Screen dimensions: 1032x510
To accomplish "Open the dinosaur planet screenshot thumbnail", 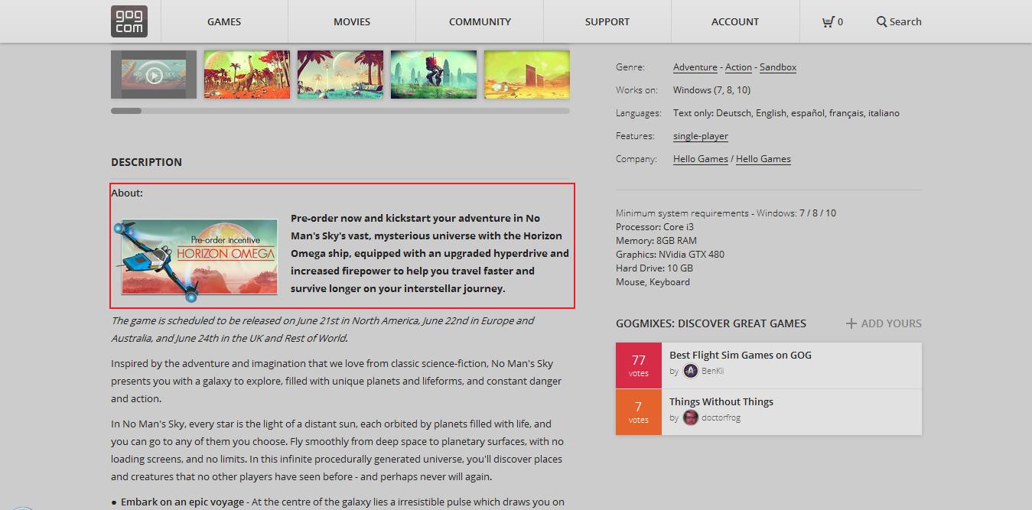I will pyautogui.click(x=247, y=75).
